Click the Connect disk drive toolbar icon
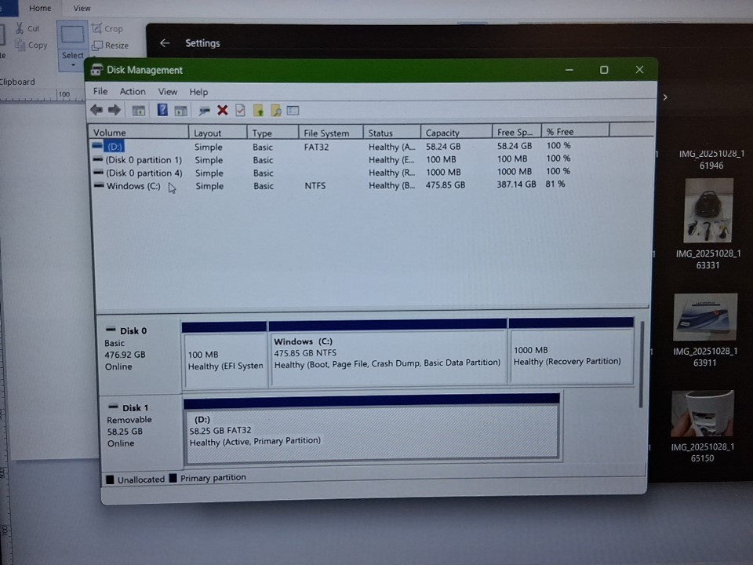The width and height of the screenshot is (753, 565). tap(205, 111)
